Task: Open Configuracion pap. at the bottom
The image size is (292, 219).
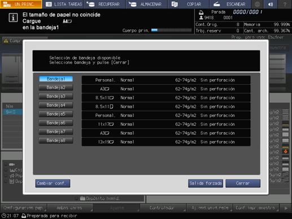Action: (x=24, y=208)
